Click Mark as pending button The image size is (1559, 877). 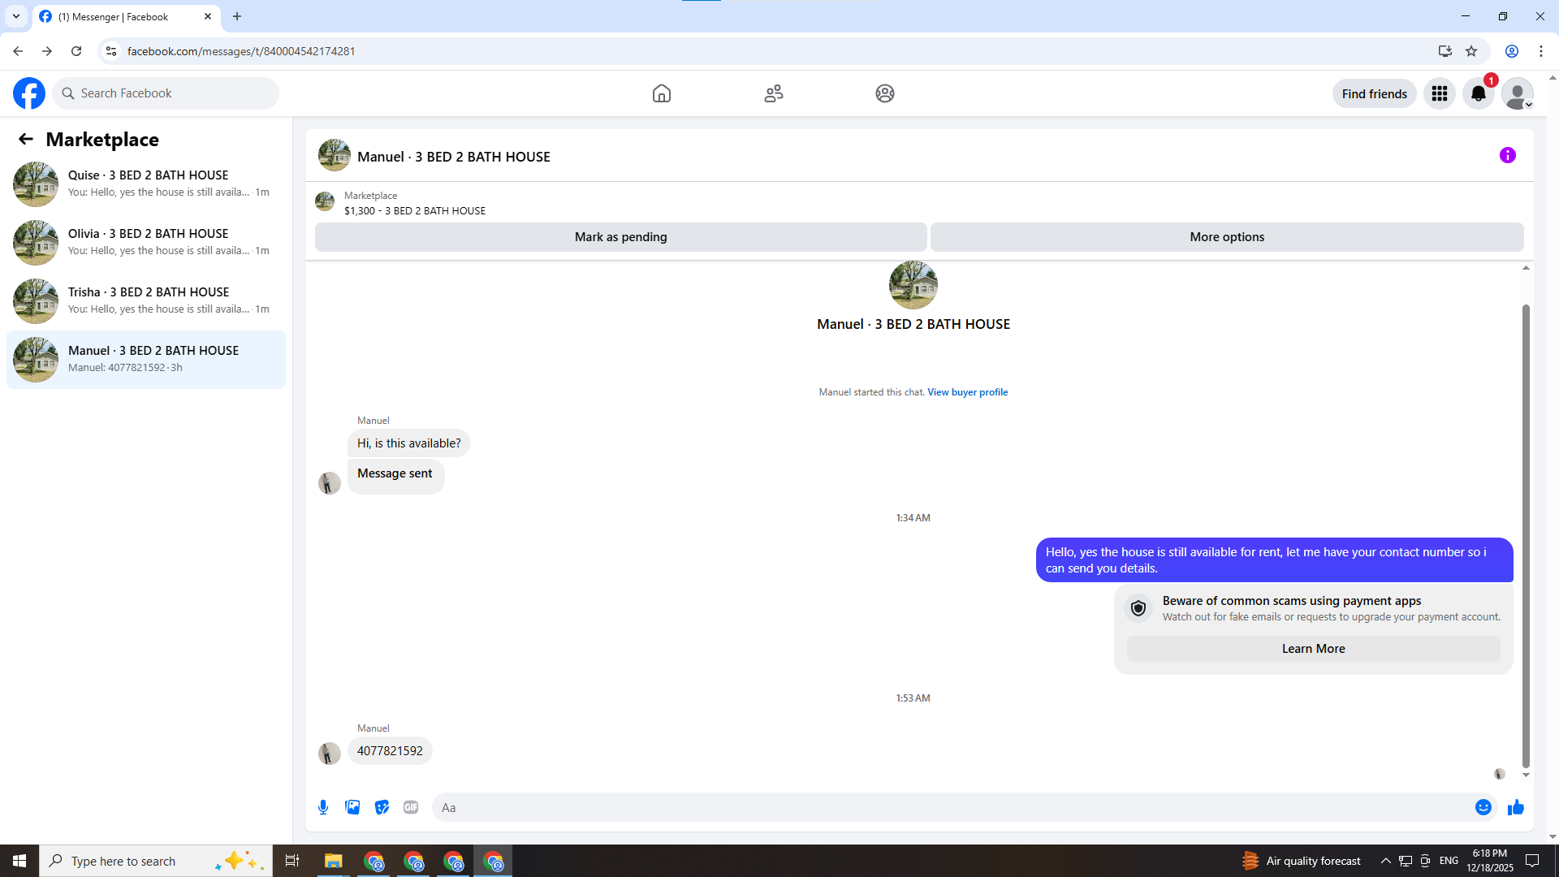tap(621, 237)
